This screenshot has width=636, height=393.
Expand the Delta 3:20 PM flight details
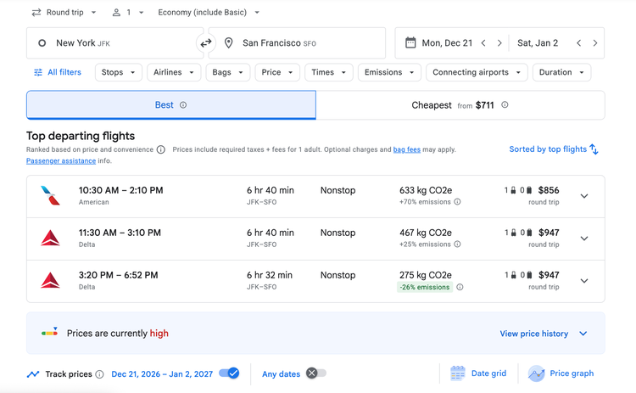point(584,281)
